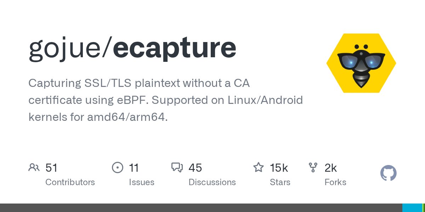
Task: Click the gray segment of language bar
Action: coord(201,208)
